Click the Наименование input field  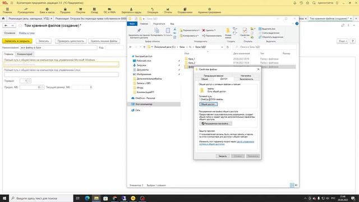(58, 47)
